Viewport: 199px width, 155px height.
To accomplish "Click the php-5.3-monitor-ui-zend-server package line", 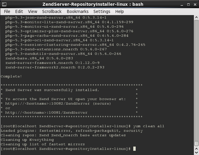I will click(x=65, y=27).
